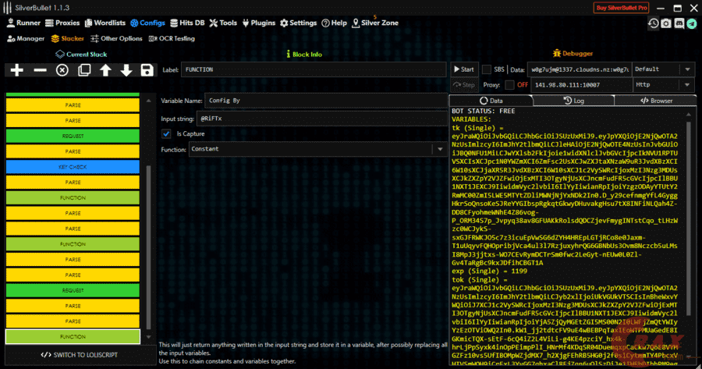This screenshot has width=702, height=369.
Task: Open the history clock icon in the title area
Action: (653, 23)
